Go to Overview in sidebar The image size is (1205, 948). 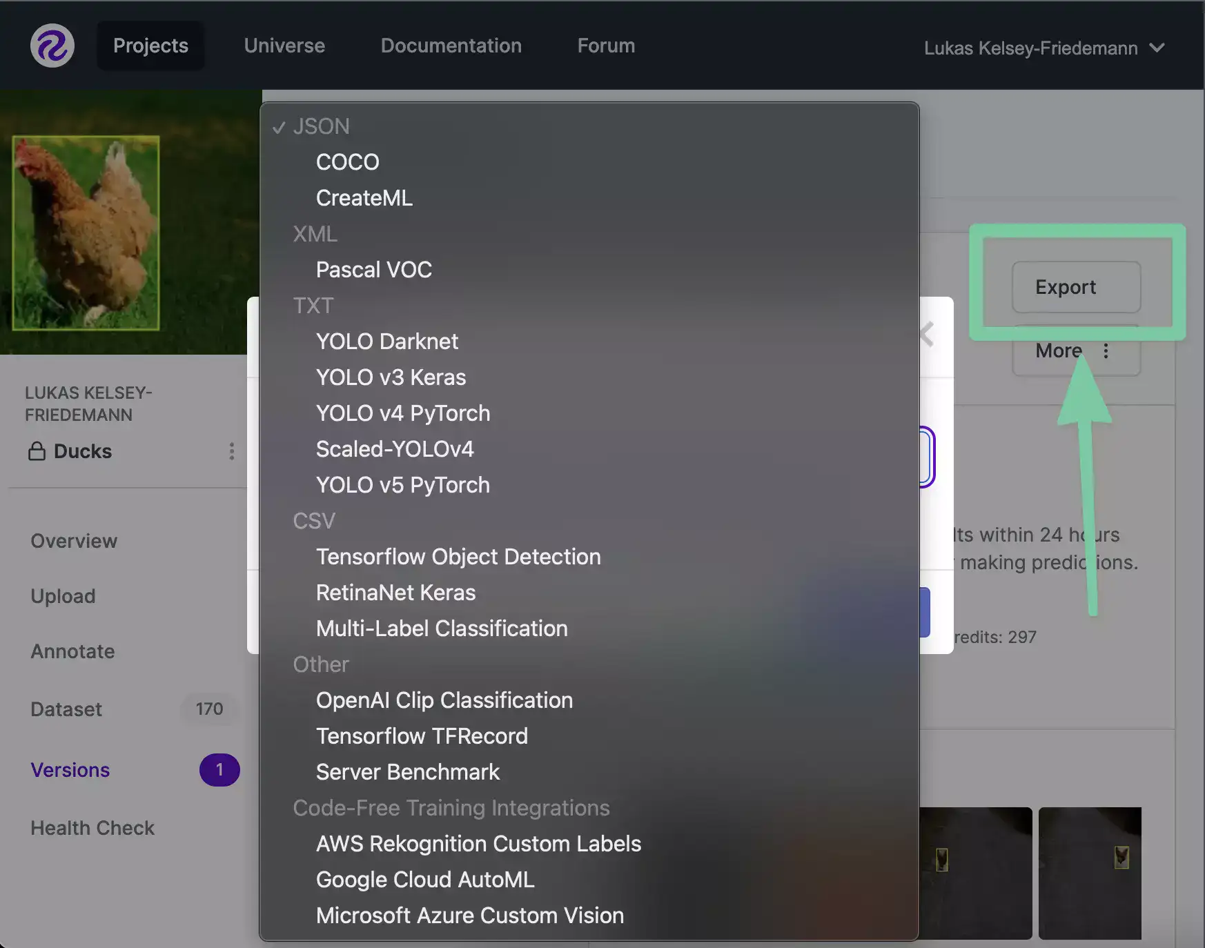click(x=74, y=541)
